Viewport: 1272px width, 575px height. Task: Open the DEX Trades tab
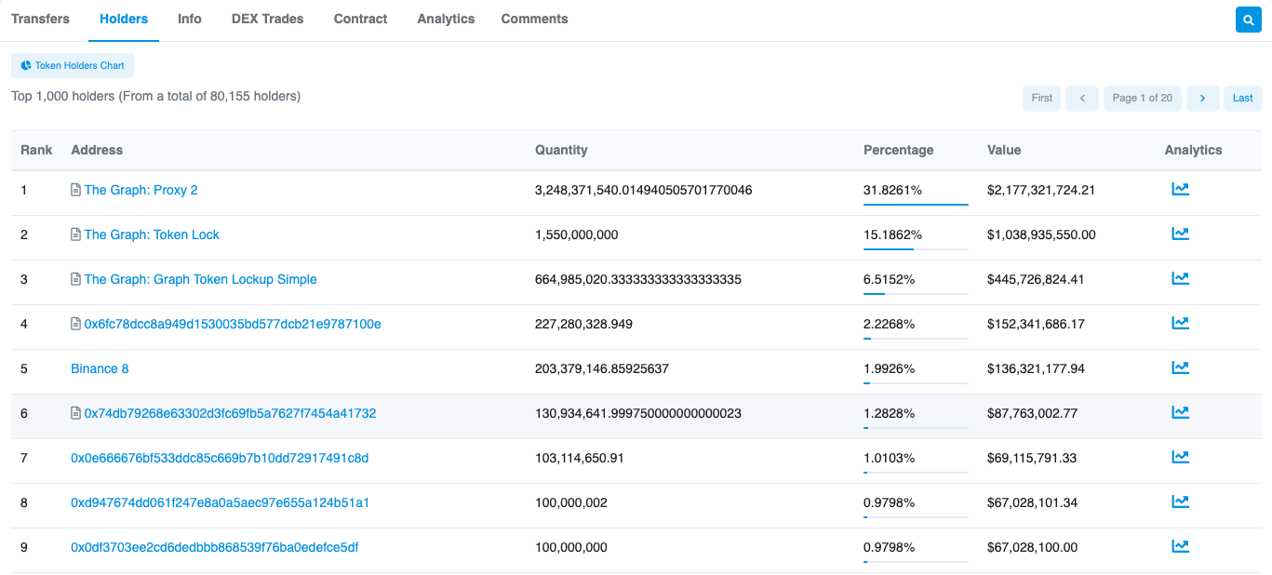click(x=267, y=19)
